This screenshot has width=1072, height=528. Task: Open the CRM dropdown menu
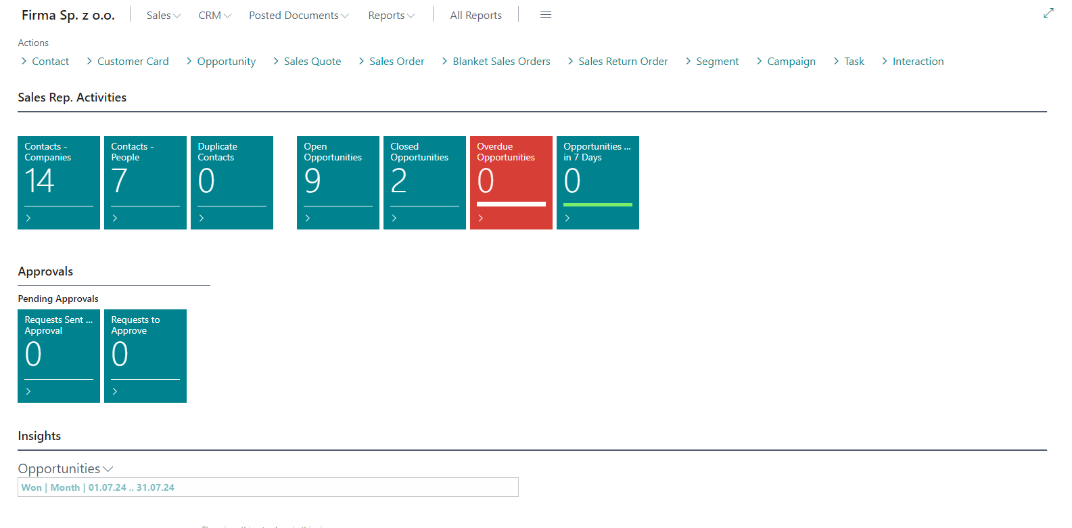click(214, 16)
